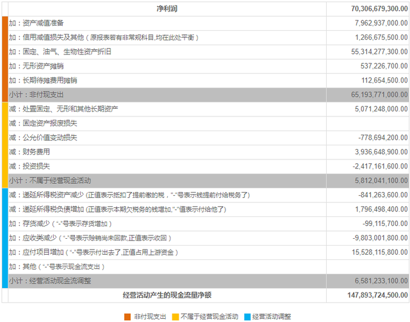
Task: Click the value 70,306,679,300.00
Action: pos(379,9)
